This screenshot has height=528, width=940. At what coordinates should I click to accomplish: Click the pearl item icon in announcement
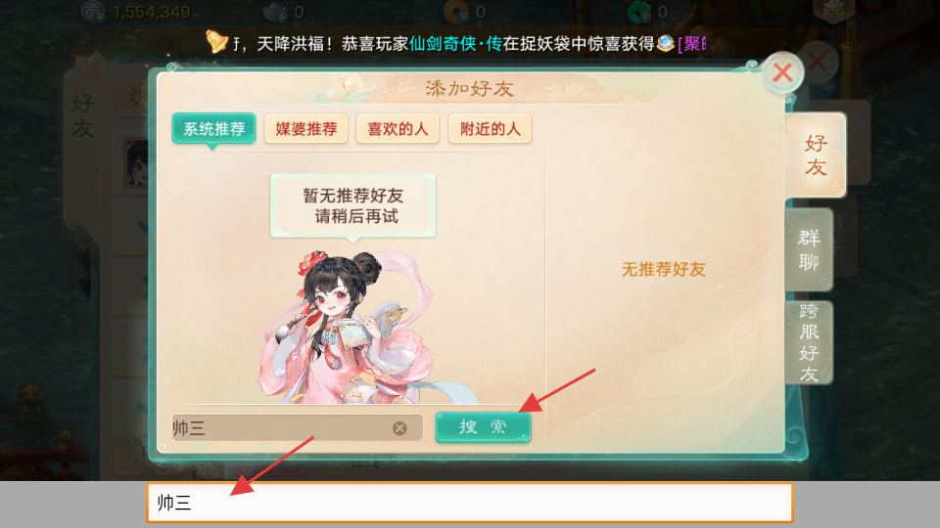click(x=666, y=43)
